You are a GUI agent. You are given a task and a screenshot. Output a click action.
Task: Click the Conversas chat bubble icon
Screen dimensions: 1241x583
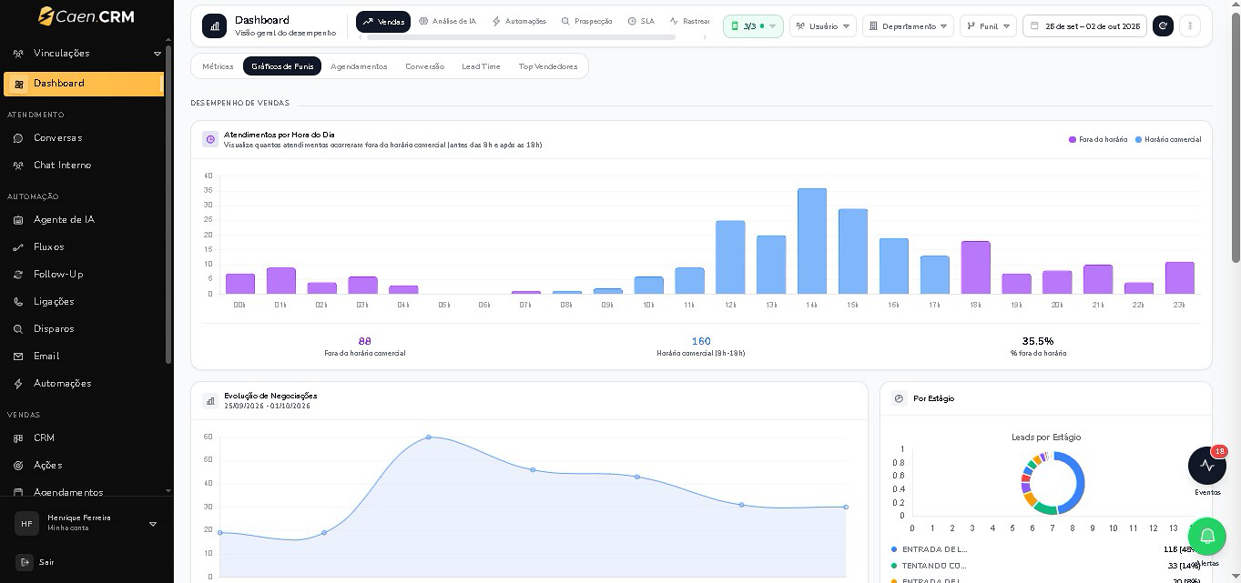[18, 138]
